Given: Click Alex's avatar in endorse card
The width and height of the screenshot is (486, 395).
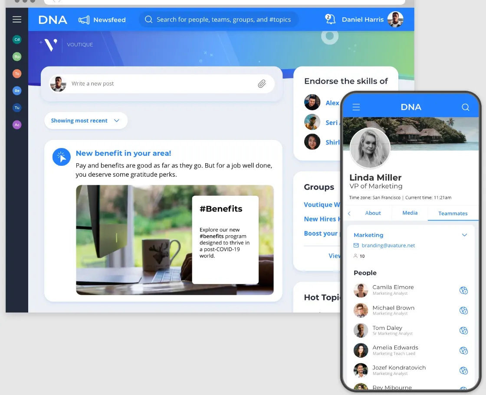Looking at the screenshot, I should pos(312,102).
